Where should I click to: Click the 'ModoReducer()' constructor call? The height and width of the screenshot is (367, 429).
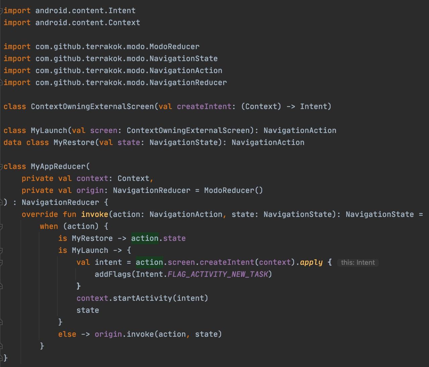pos(234,191)
